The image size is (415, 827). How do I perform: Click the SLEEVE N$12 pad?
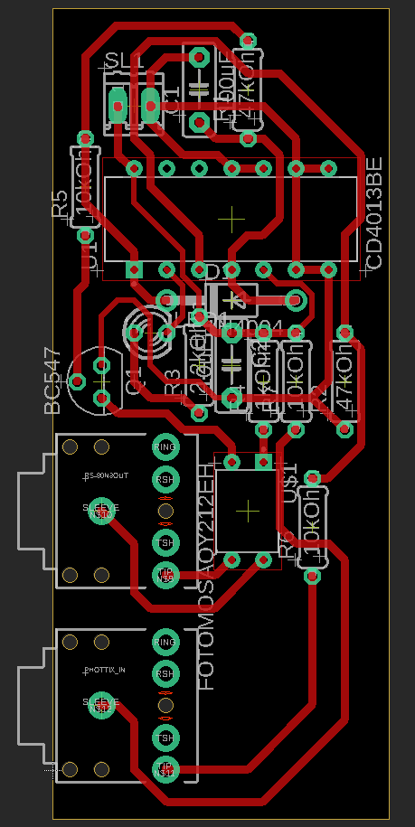[x=100, y=705]
